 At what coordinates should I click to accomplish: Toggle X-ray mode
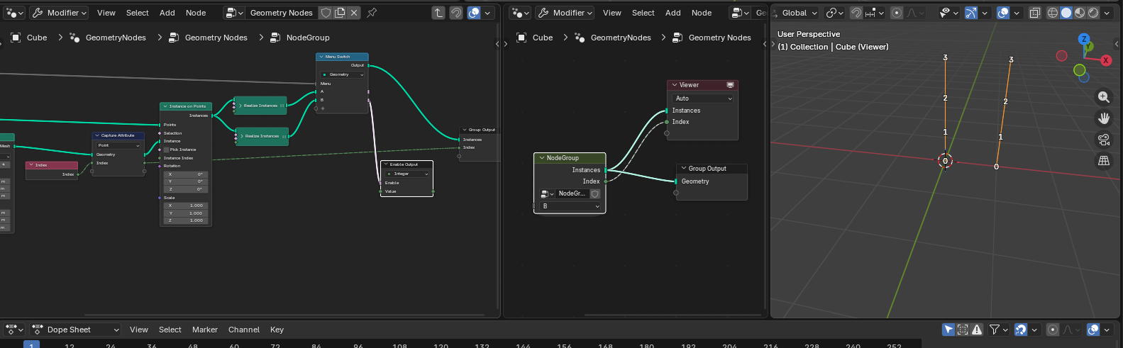point(1035,13)
